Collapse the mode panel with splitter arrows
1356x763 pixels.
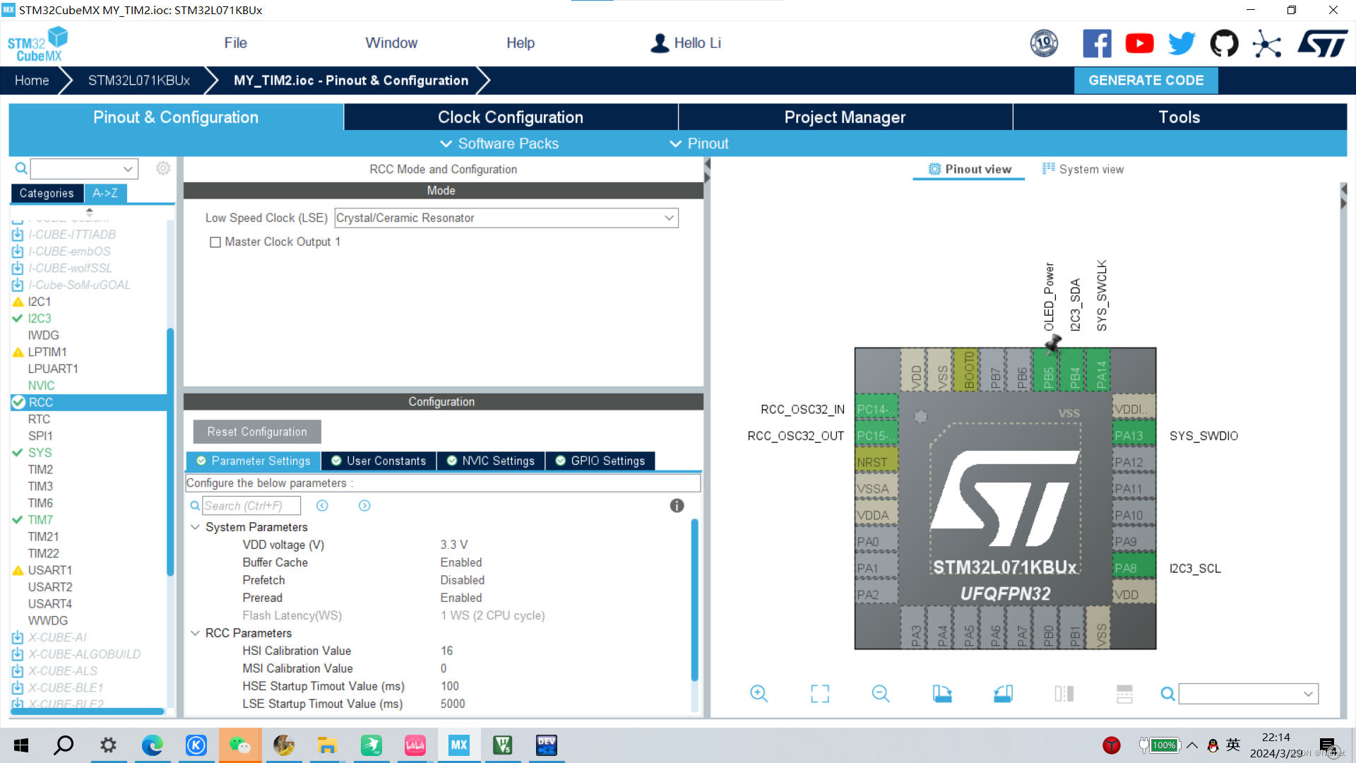707,170
